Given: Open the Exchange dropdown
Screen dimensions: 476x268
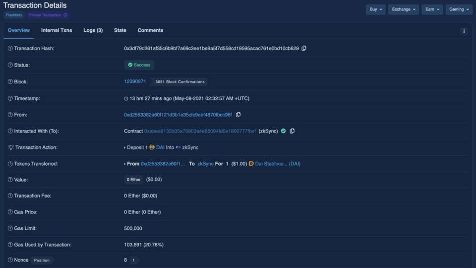Looking at the screenshot, I should coord(404,9).
